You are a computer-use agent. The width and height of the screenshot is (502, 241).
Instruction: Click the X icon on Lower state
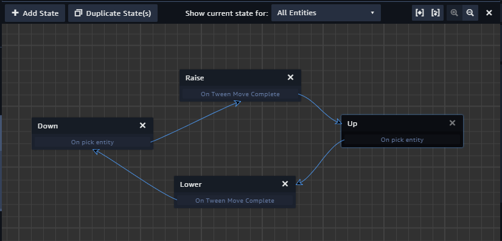pos(285,184)
